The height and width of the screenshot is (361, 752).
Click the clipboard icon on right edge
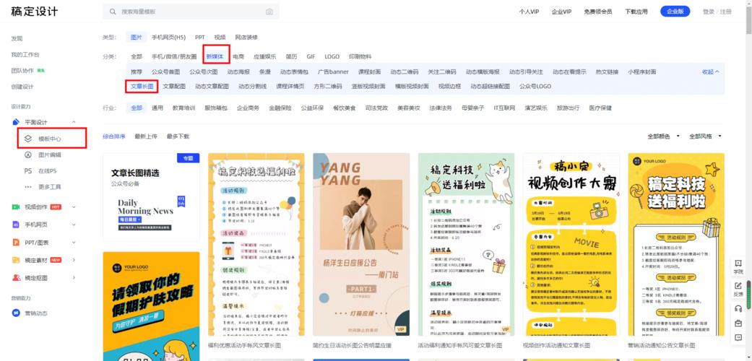(x=738, y=323)
